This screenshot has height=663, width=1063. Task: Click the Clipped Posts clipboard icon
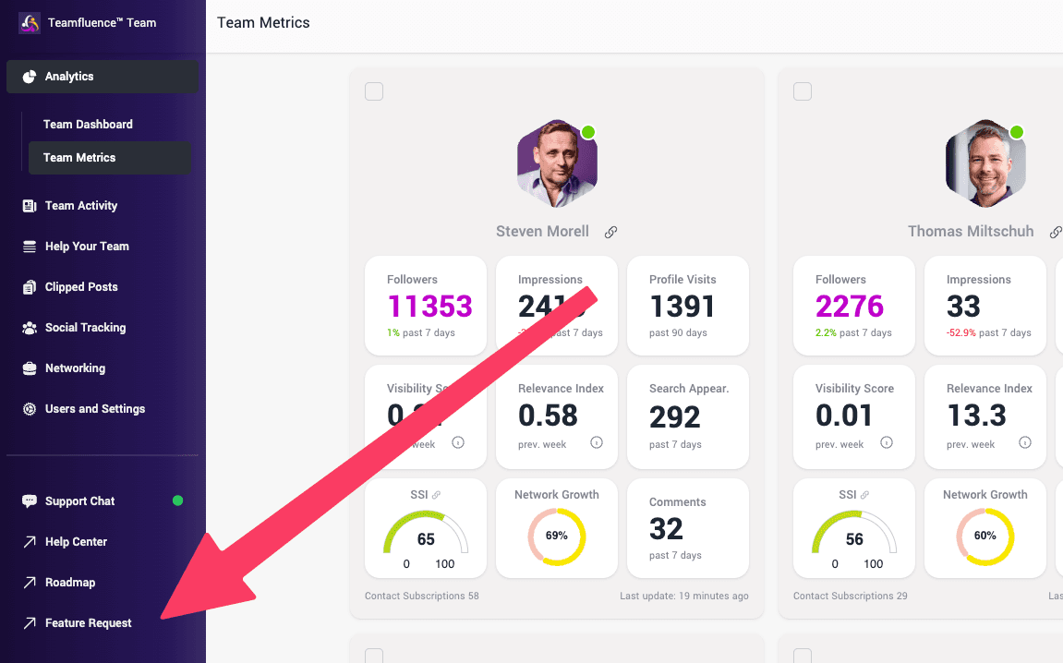(x=30, y=287)
